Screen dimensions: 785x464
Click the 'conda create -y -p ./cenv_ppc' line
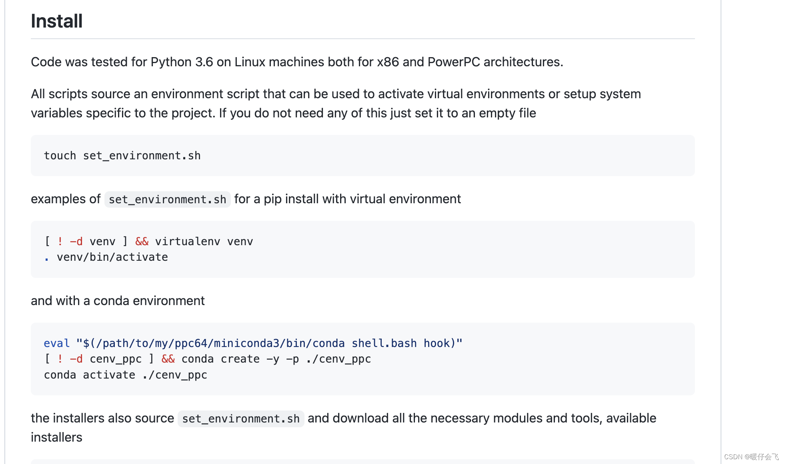click(207, 359)
